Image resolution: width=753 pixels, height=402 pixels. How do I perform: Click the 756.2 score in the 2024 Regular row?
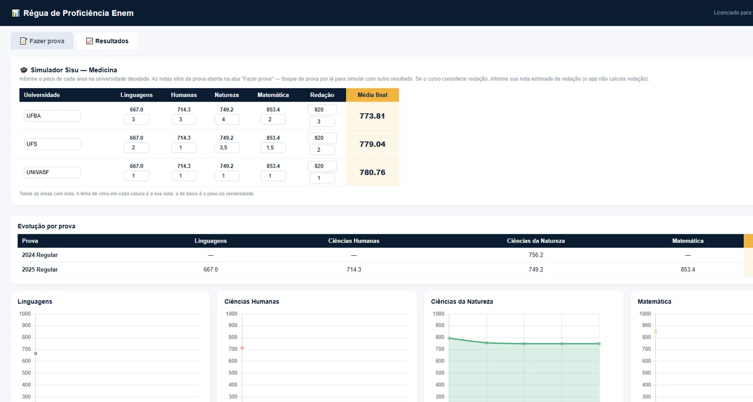click(536, 255)
